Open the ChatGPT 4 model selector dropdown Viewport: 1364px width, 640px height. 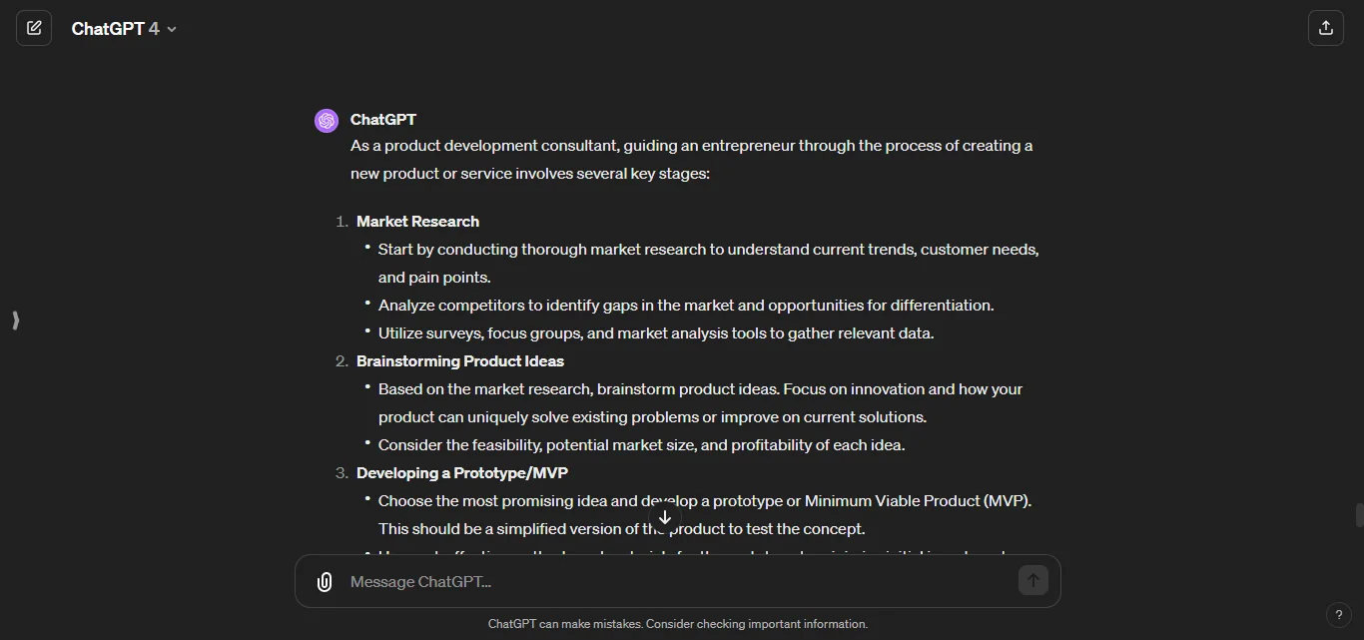coord(124,29)
